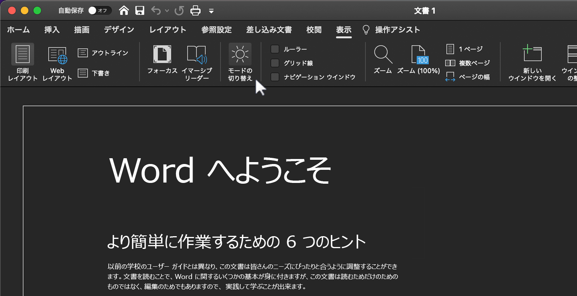Image resolution: width=577 pixels, height=296 pixels.
Task: Switch to the 挿入 tab
Action: 52,30
